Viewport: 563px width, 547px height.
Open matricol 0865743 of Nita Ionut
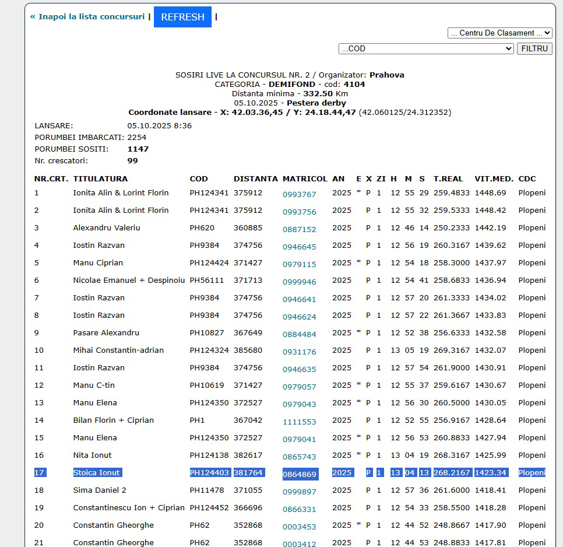pyautogui.click(x=299, y=457)
